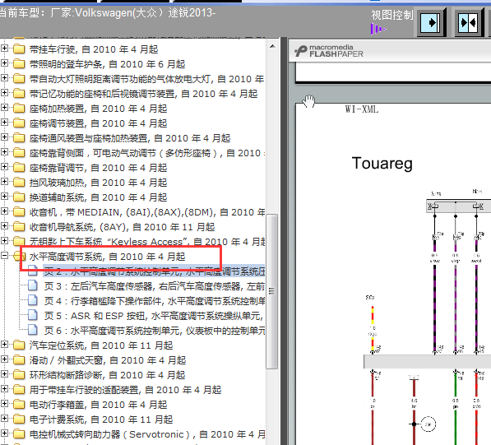Click the Macromedia FlashPaper logo
The image size is (491, 445).
[329, 51]
